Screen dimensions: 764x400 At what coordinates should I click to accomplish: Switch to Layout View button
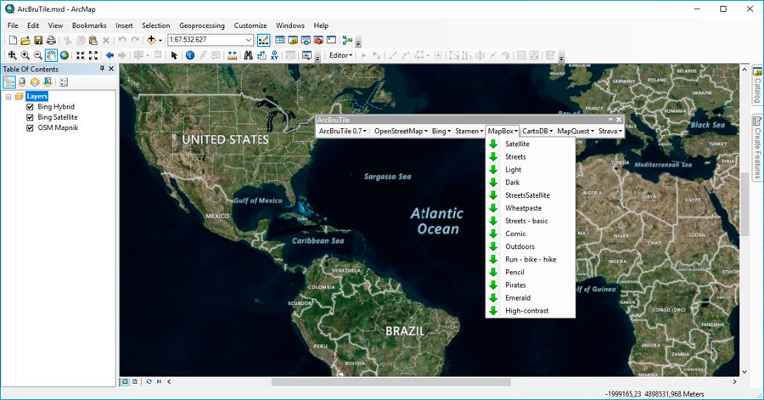point(135,381)
